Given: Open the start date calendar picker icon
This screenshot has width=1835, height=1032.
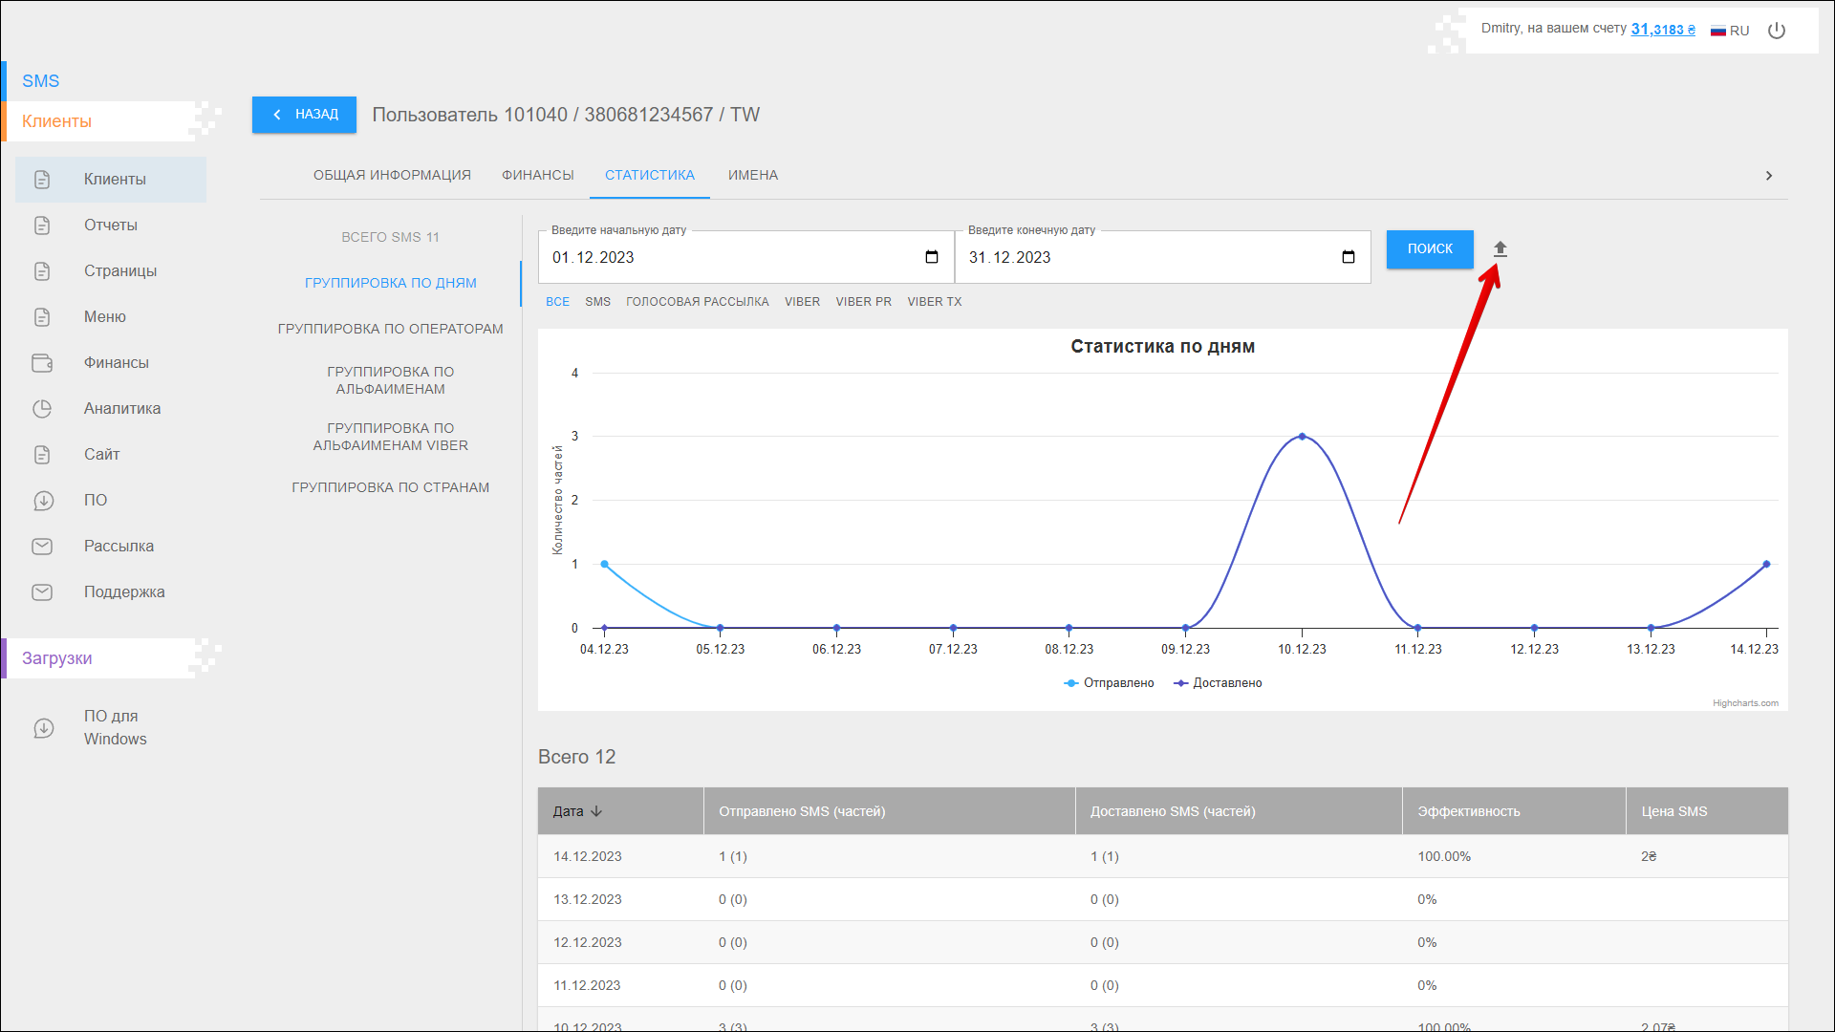Looking at the screenshot, I should pyautogui.click(x=932, y=257).
